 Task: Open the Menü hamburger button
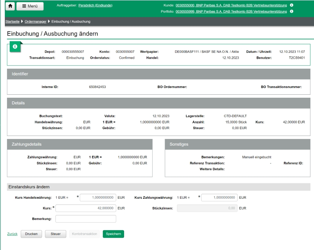(30, 6)
